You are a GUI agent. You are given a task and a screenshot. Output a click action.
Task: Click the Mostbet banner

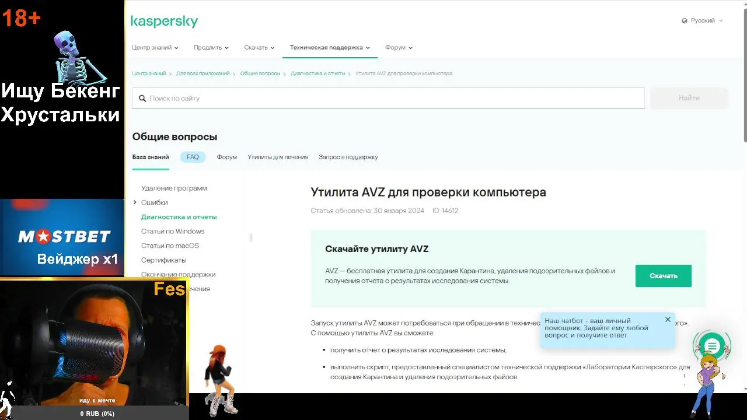pyautogui.click(x=62, y=237)
